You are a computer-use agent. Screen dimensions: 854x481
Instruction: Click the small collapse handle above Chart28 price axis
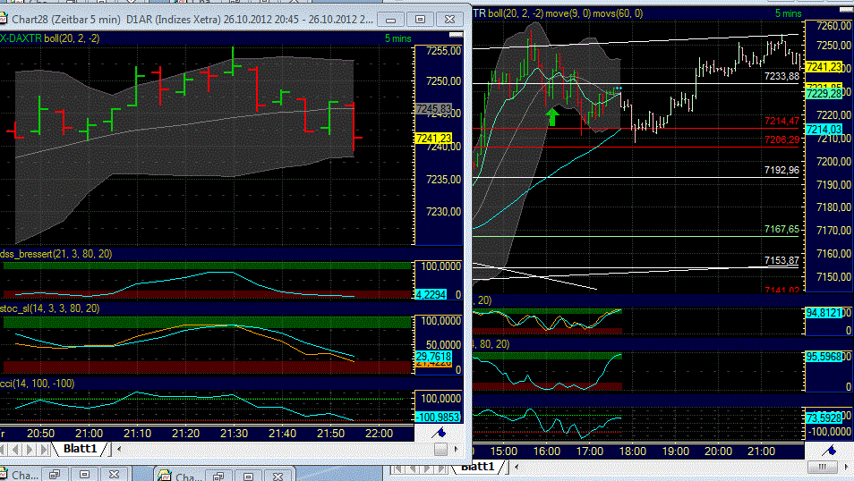tap(456, 34)
